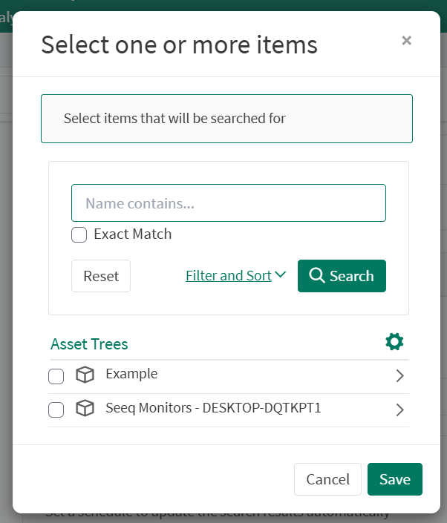Expand the Example asset tree chevron

(399, 376)
